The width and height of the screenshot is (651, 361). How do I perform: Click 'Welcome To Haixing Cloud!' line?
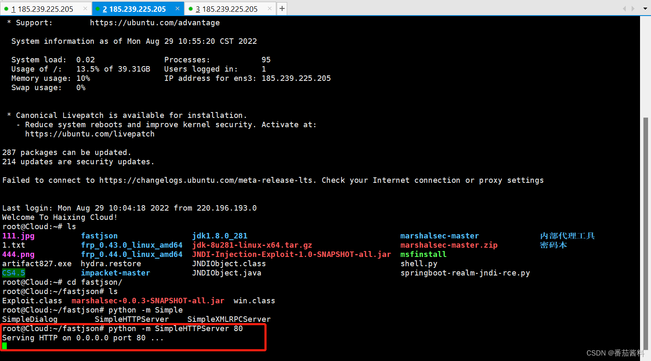60,217
